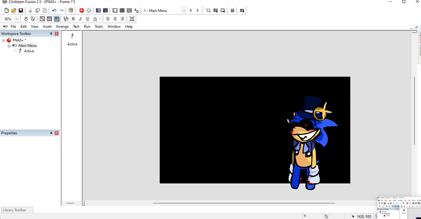Center the frame in the editor
The height and width of the screenshot is (219, 421).
(x=132, y=19)
